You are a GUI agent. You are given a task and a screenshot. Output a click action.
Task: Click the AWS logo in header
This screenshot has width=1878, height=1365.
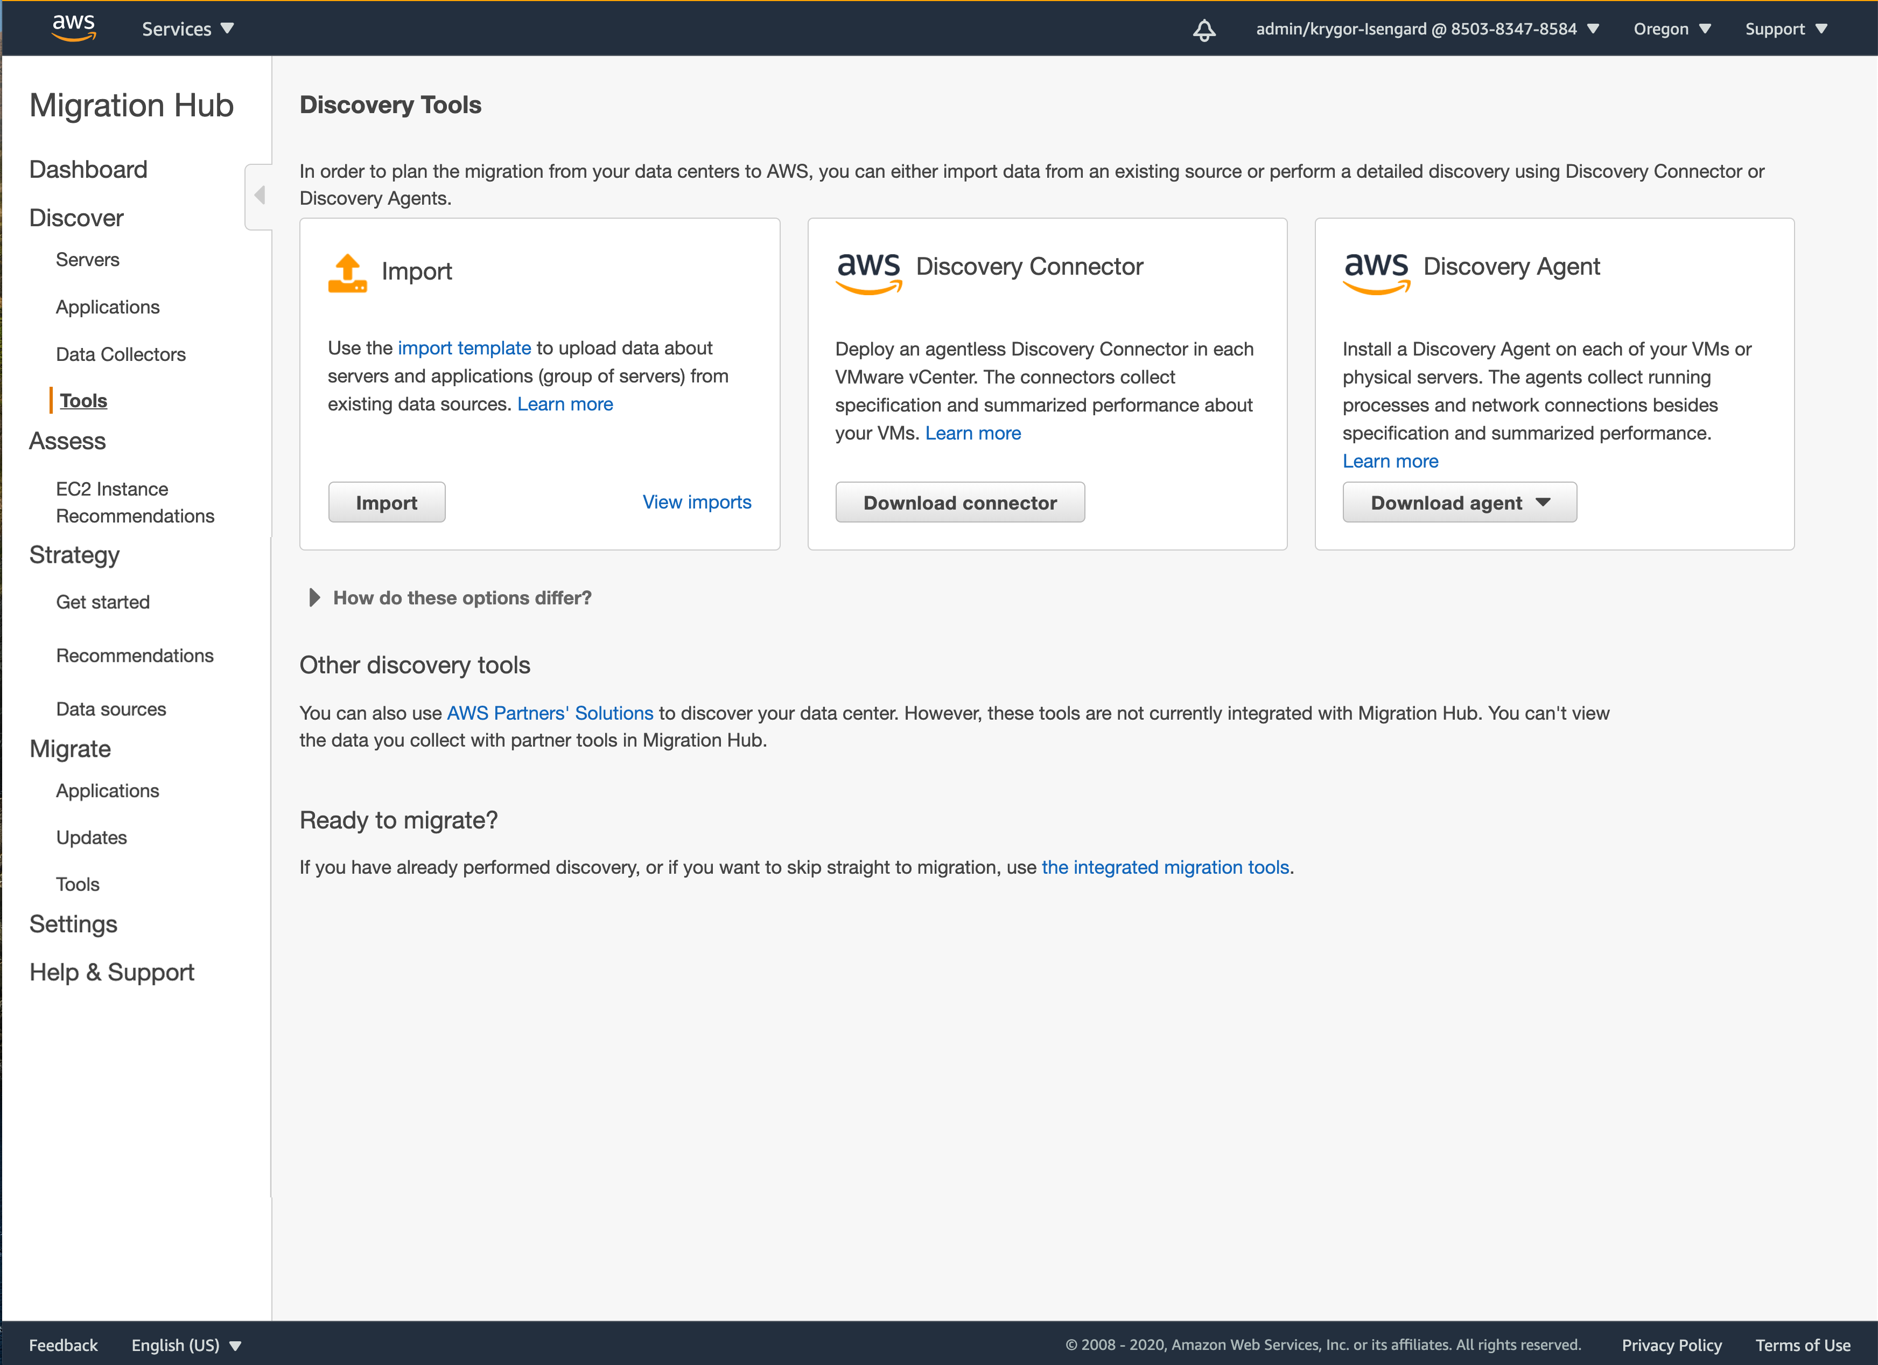74,27
